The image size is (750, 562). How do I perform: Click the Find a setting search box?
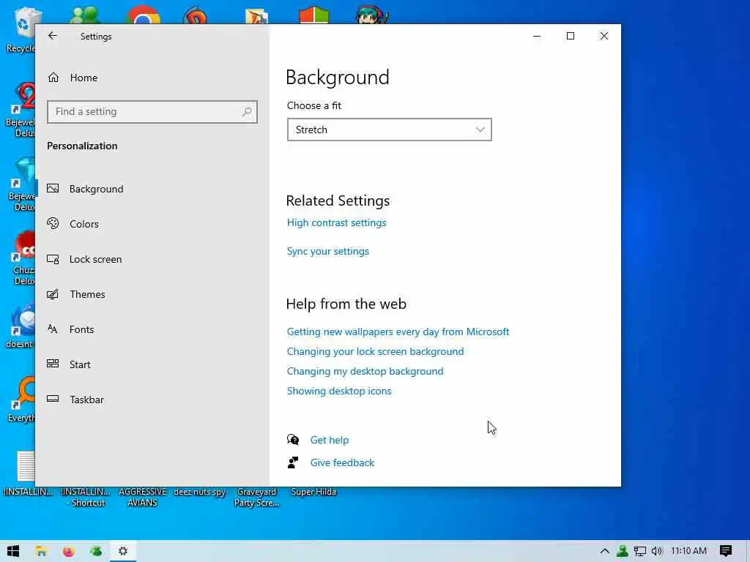pos(152,112)
